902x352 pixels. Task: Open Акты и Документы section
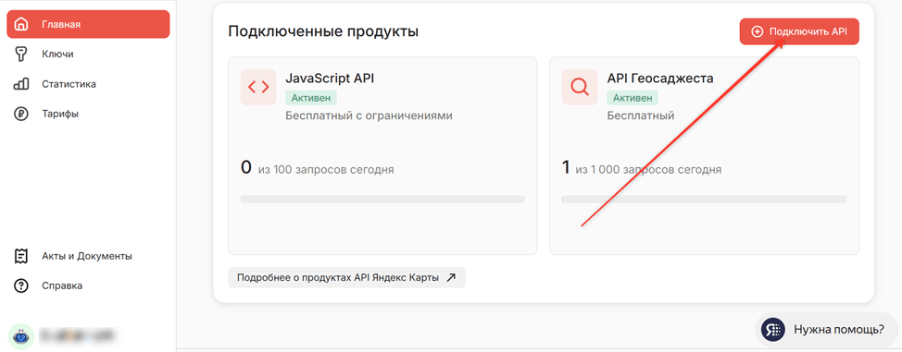click(88, 256)
